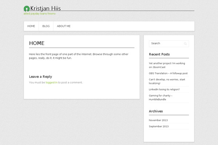
Task: Open the ABOUT ME menu item
Action: pos(64,26)
